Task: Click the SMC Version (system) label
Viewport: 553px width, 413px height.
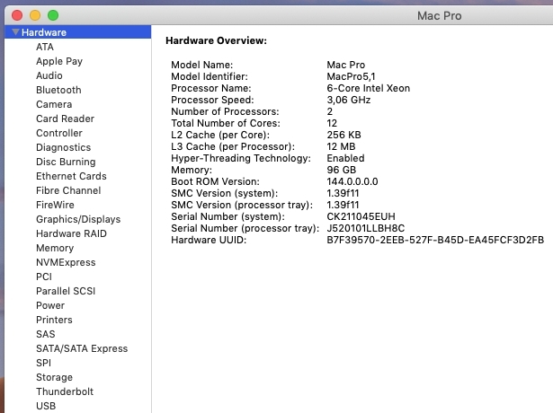Action: (x=224, y=193)
